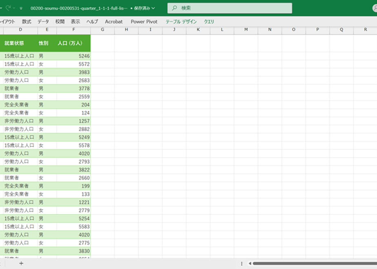
Task: Open the 数式 ribbon tab
Action: point(27,22)
